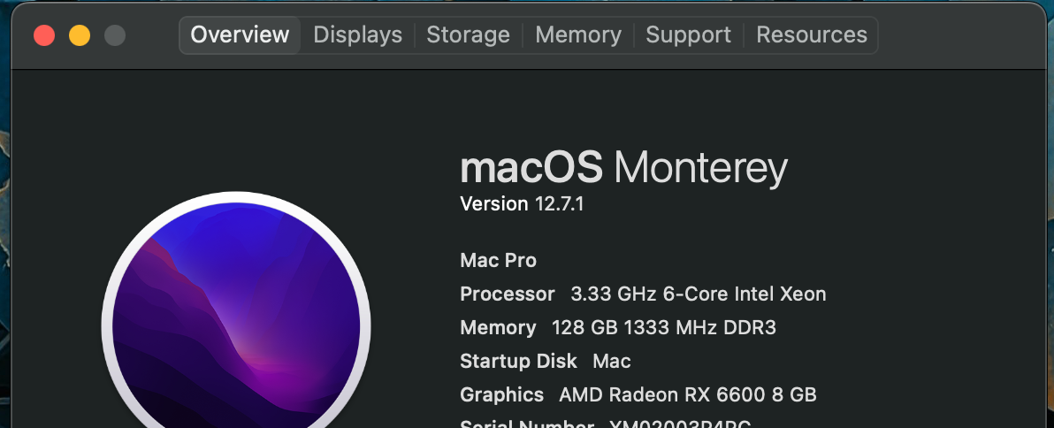Click the desktop wallpaper left of the window

[x=4, y=221]
